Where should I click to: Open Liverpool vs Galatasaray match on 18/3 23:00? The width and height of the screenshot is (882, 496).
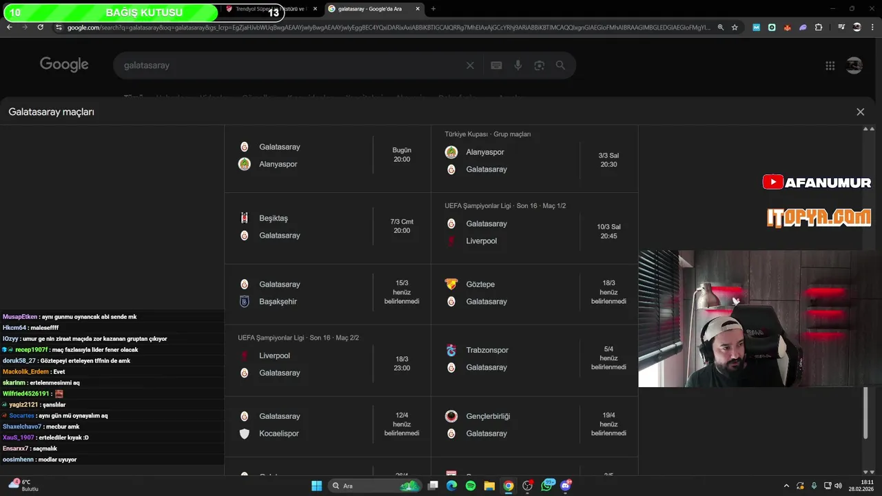pos(327,360)
